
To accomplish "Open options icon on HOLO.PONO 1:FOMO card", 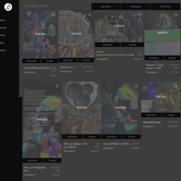I will [x=136, y=86].
